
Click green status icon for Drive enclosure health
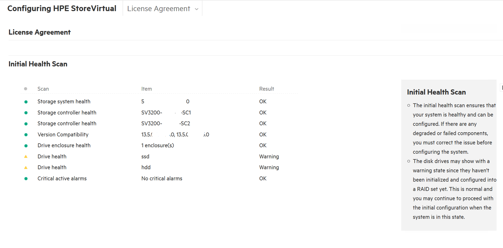tap(26, 146)
